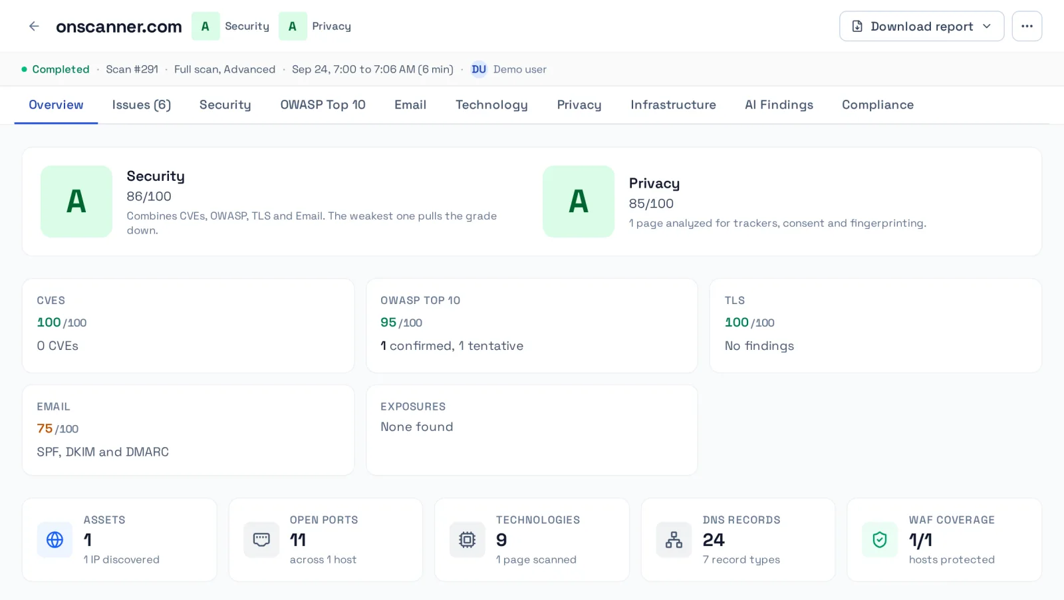Click the Completed status label
The image size is (1064, 600).
pyautogui.click(x=61, y=69)
